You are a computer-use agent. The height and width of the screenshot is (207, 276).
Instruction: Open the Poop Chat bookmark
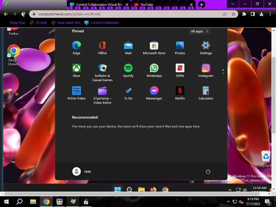coord(18,23)
